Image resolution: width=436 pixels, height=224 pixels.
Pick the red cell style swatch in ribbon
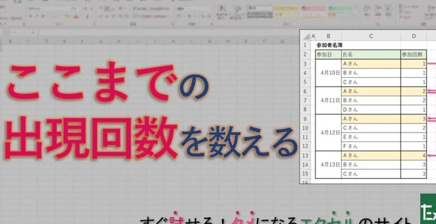point(313,8)
